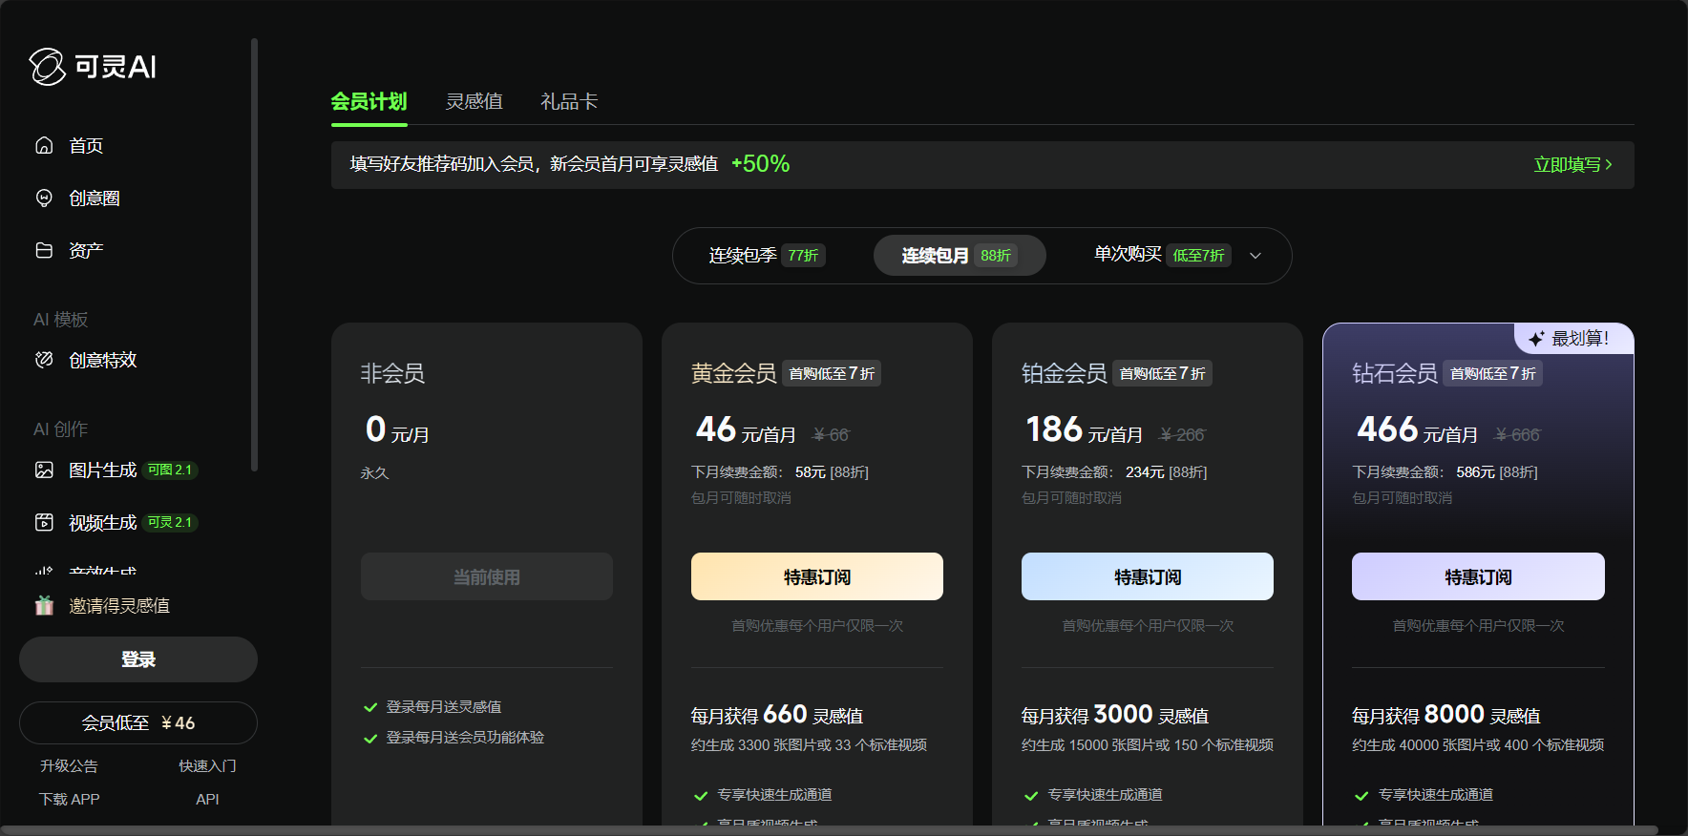Click the 会员低至 ¥46 button

tap(138, 722)
